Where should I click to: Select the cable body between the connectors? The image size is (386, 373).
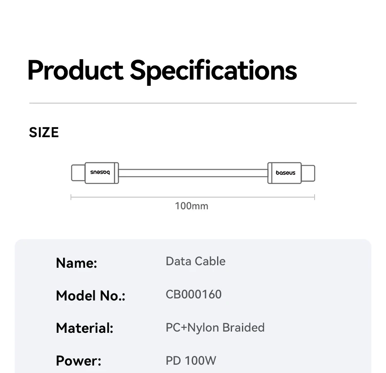click(193, 173)
